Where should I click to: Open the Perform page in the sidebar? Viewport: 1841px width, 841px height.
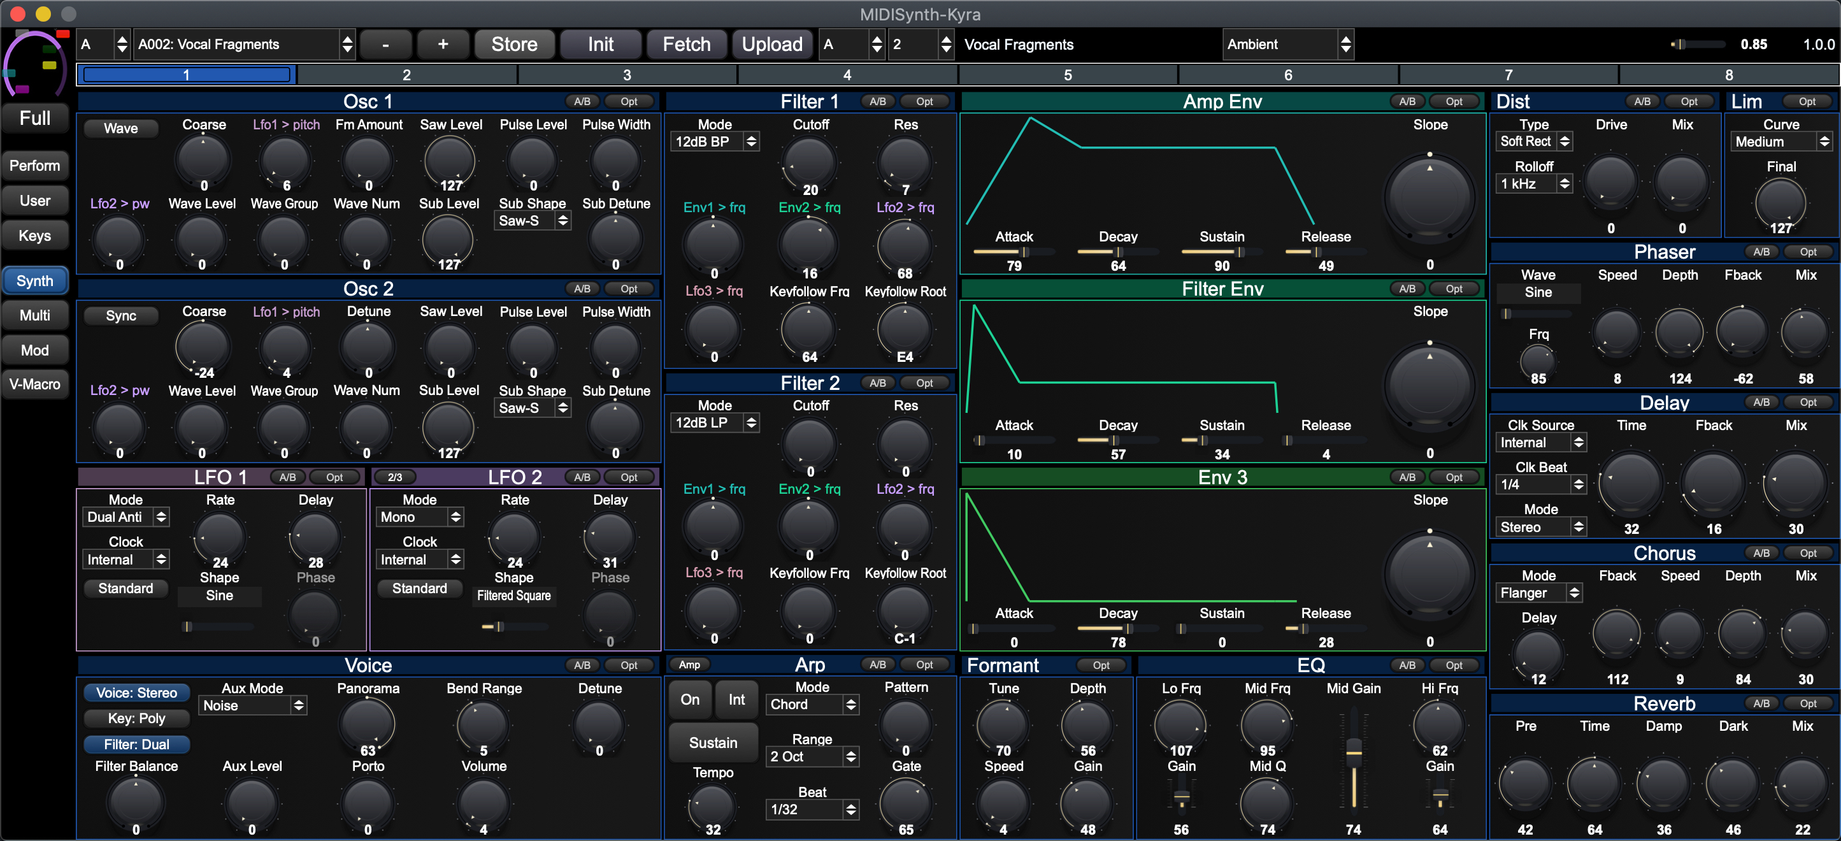point(34,166)
